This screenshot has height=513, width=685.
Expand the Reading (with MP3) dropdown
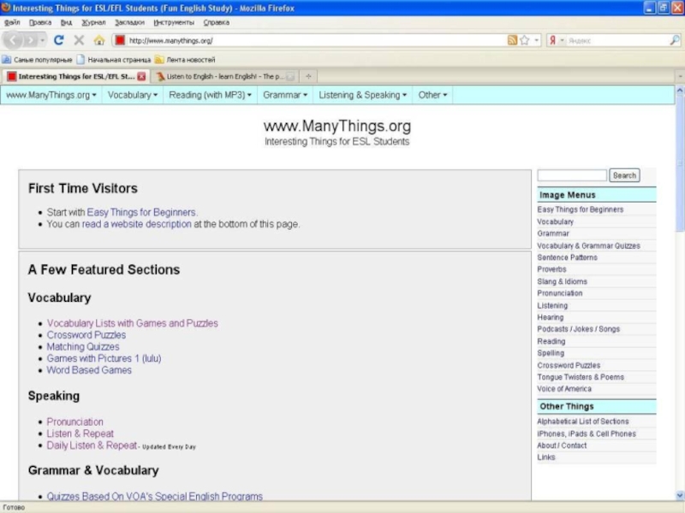point(210,95)
